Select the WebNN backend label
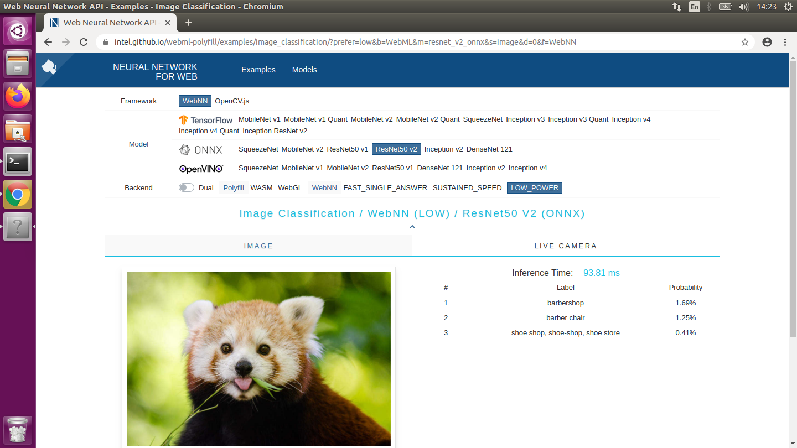This screenshot has width=797, height=448. pos(324,188)
